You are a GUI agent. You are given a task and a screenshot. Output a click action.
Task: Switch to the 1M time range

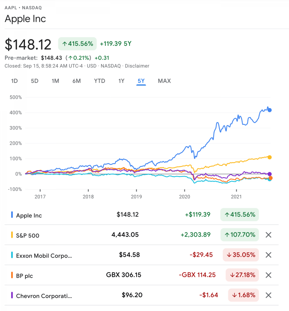click(55, 81)
